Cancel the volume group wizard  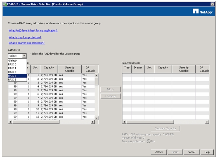tap(191, 152)
